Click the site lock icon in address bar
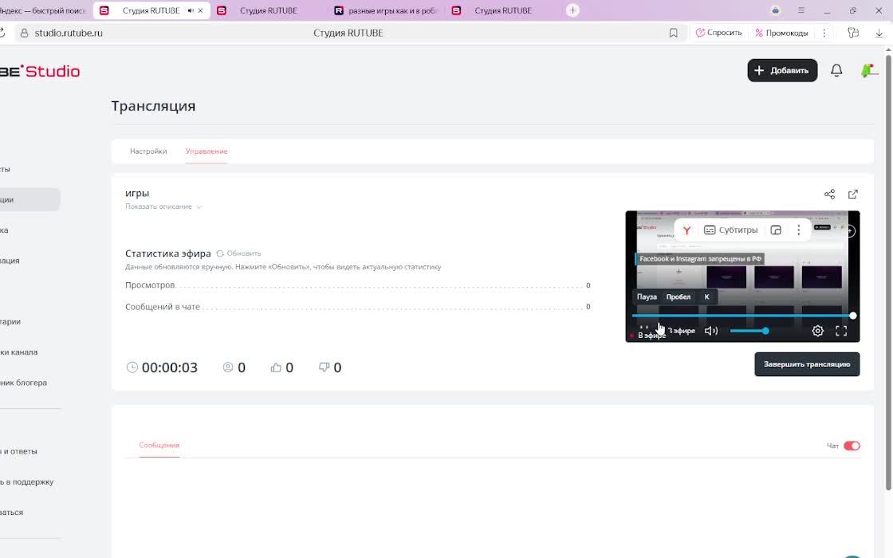 click(24, 33)
